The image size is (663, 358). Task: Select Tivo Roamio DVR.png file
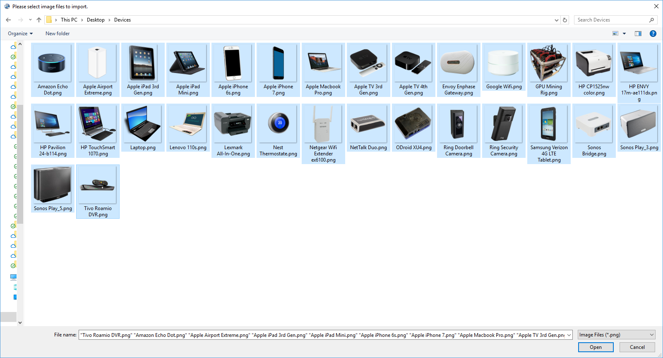98,191
